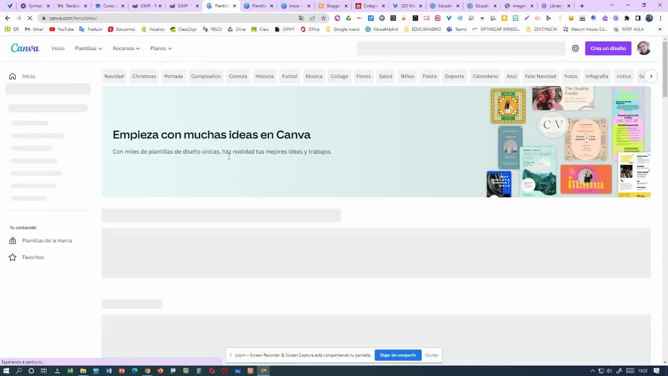Open Canva settings gear
668x376 pixels.
(575, 49)
